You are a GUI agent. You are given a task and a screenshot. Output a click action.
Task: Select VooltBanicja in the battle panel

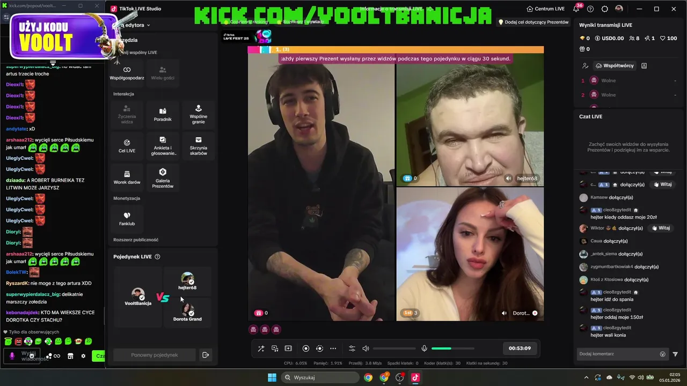point(138,297)
